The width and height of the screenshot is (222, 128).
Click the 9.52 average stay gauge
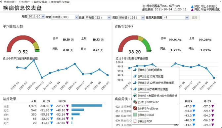[23, 44]
